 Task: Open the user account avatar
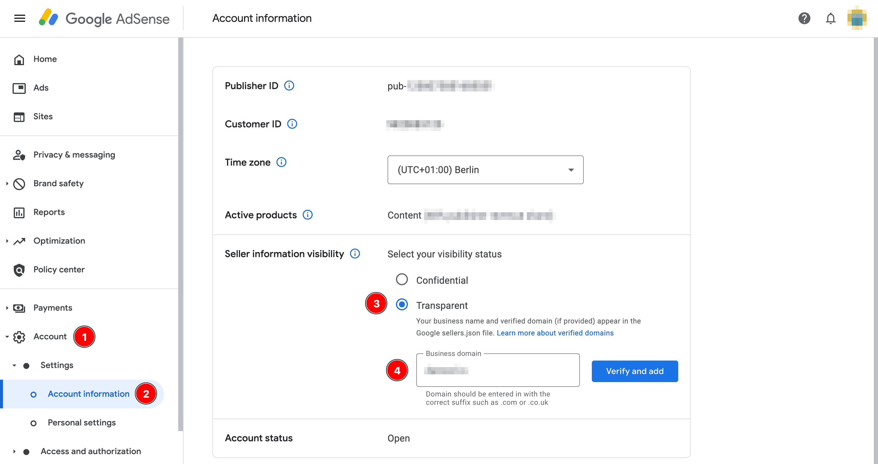[857, 19]
